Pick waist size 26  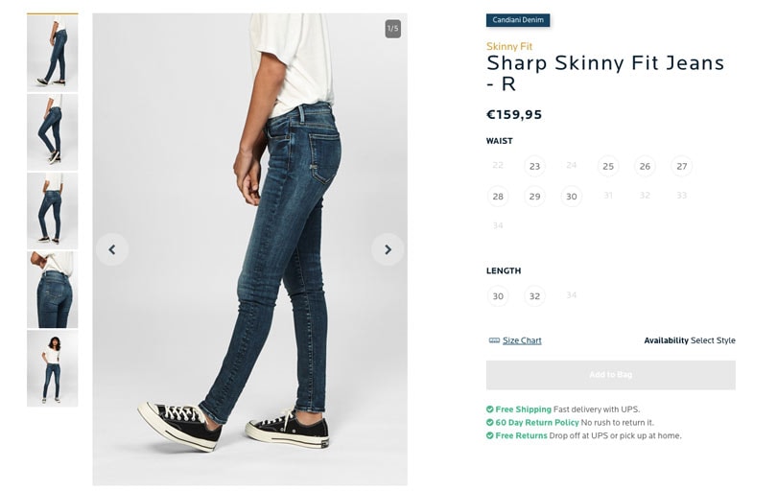pos(645,166)
